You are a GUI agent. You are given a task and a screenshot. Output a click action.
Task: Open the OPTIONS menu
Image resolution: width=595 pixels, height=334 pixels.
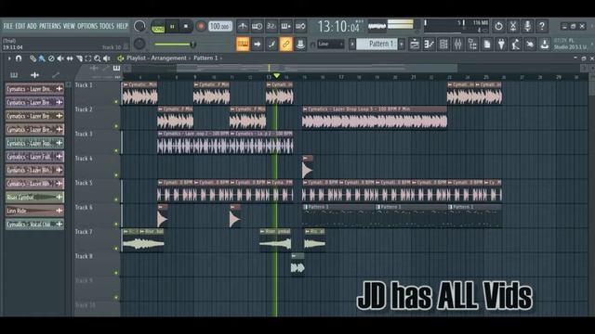coord(87,26)
